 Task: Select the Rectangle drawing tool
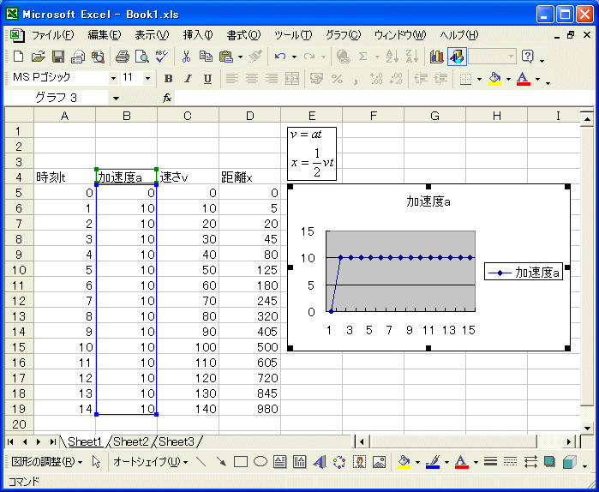(x=240, y=462)
